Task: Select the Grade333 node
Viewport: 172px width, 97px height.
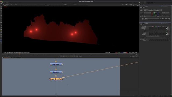Action: pyautogui.click(x=56, y=64)
